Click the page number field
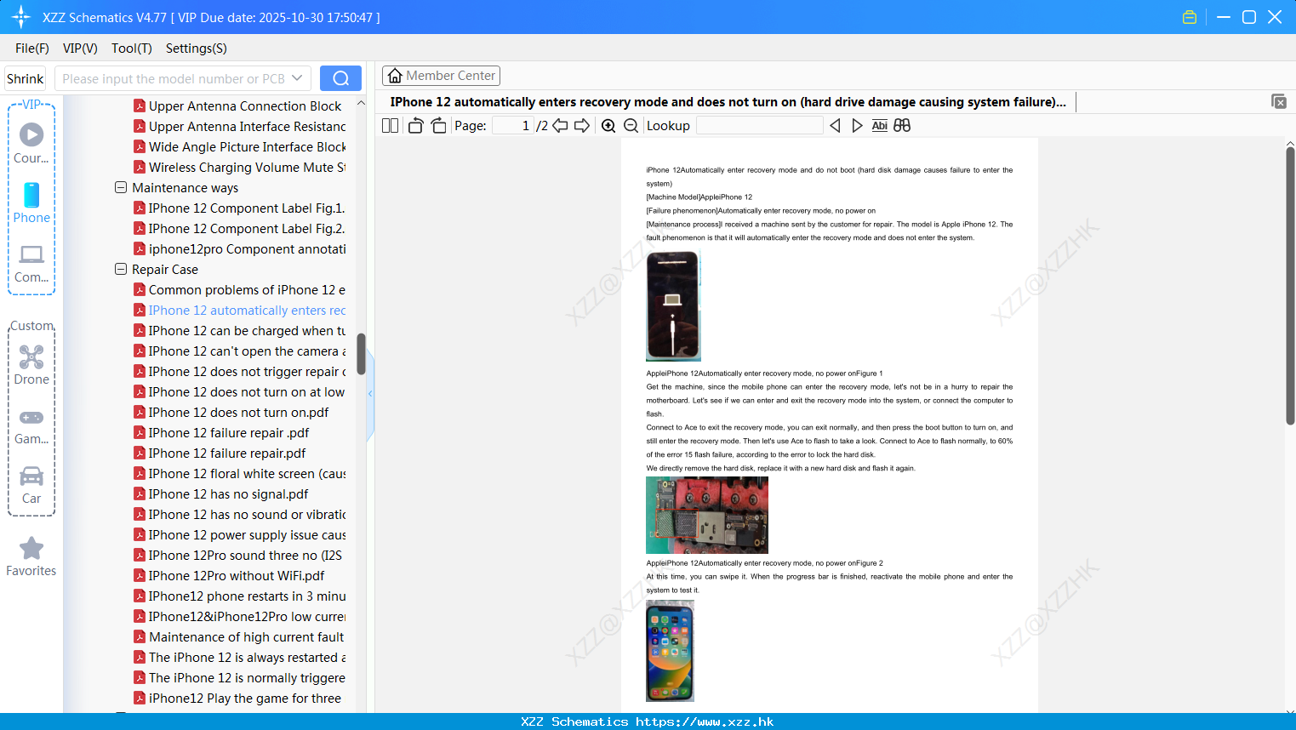This screenshot has width=1296, height=730. [x=513, y=126]
